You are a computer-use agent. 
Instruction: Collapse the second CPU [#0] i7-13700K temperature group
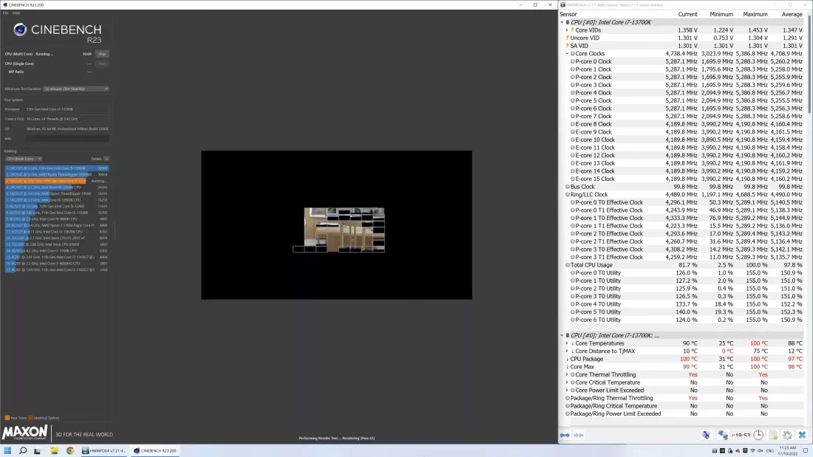tap(562, 335)
